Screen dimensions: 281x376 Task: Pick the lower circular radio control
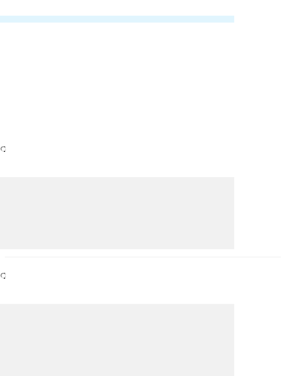tap(3, 276)
